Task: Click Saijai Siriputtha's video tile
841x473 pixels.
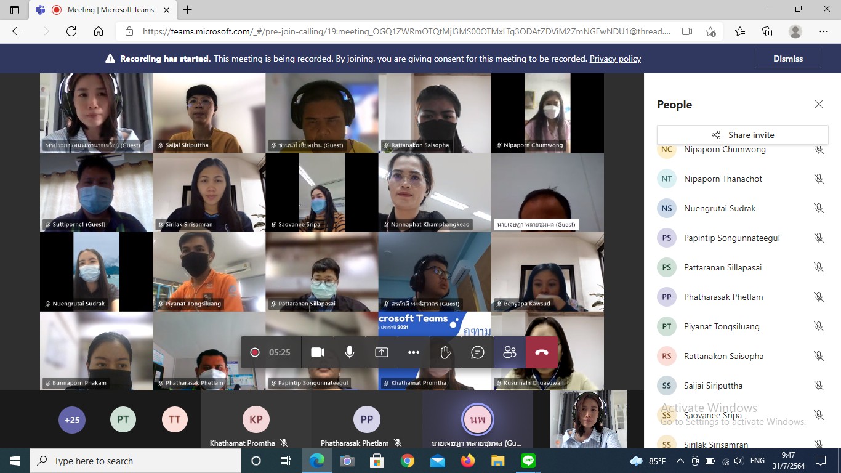Action: [x=209, y=113]
